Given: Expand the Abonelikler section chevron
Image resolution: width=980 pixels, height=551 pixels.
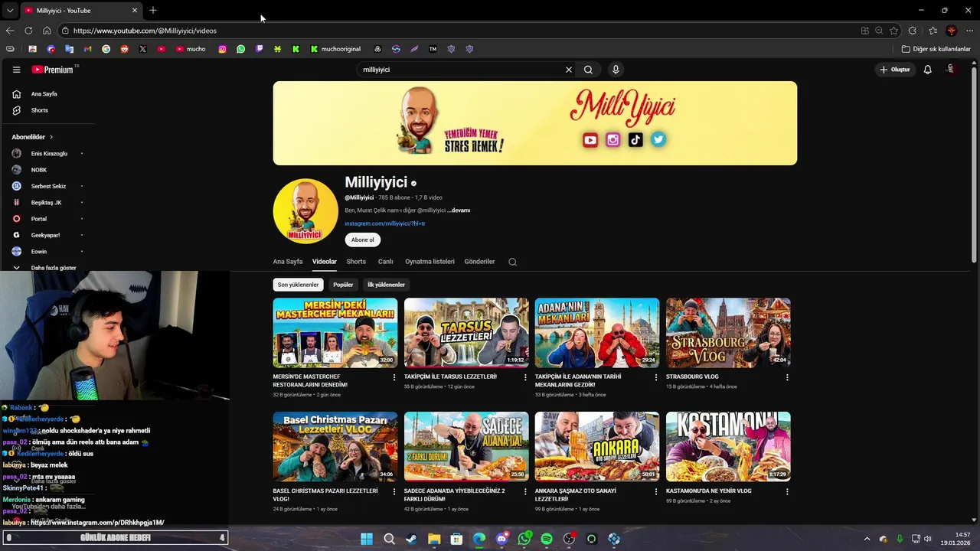Looking at the screenshot, I should (x=51, y=137).
